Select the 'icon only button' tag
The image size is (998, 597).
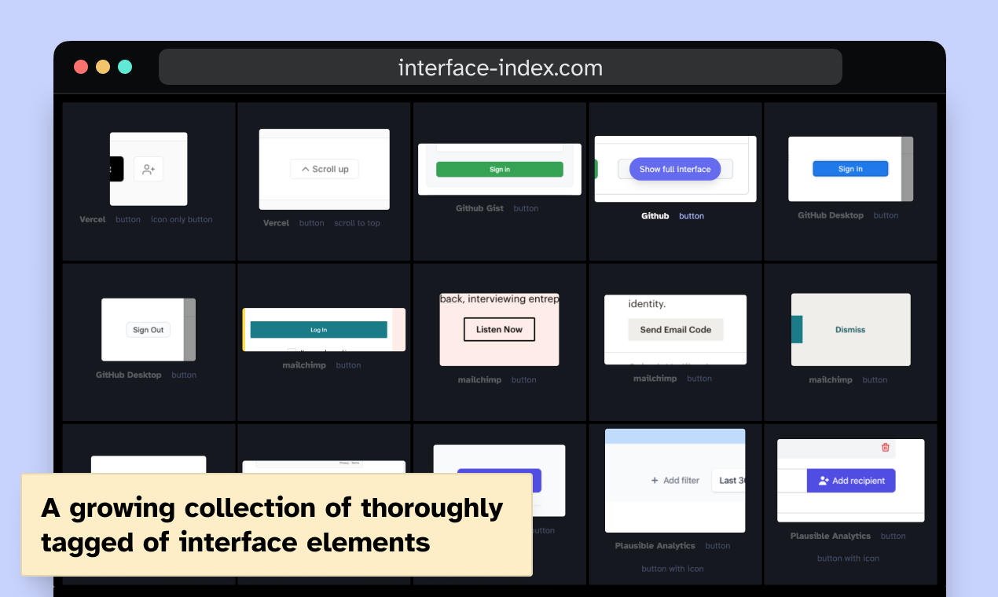pyautogui.click(x=182, y=220)
